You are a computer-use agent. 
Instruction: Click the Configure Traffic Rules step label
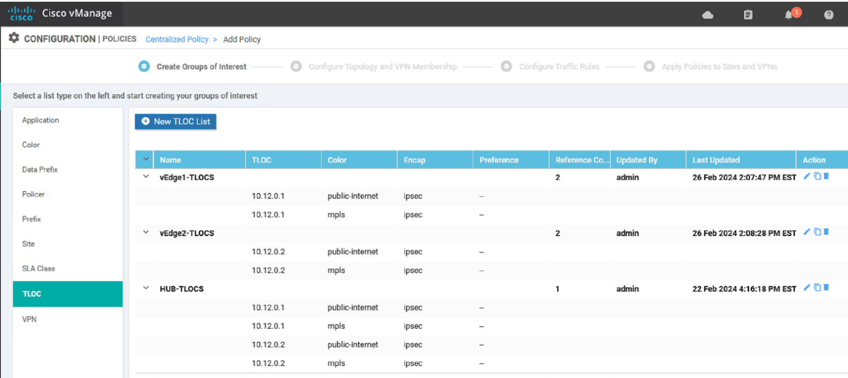(x=559, y=67)
